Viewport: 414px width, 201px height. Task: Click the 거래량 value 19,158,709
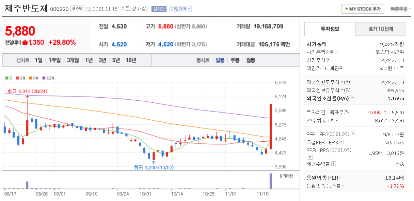click(x=269, y=26)
